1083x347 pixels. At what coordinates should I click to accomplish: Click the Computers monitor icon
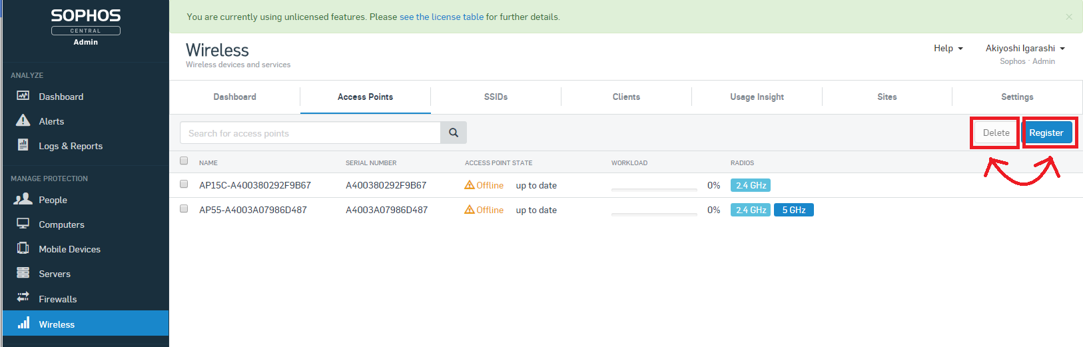pos(23,224)
